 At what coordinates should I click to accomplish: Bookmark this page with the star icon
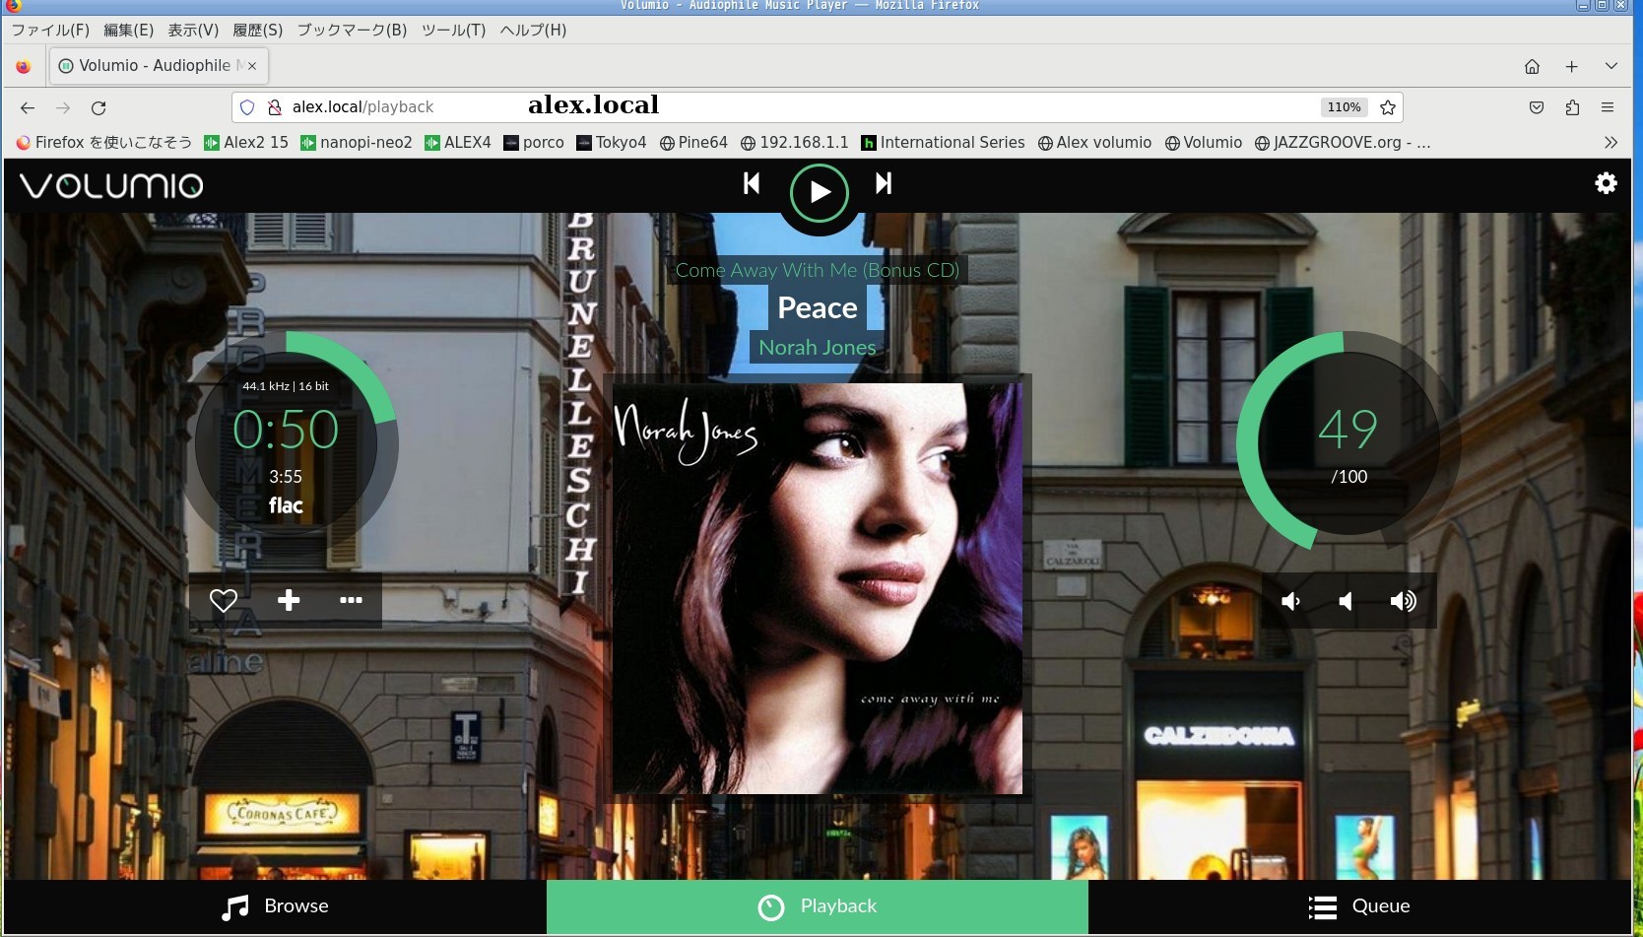click(x=1388, y=107)
